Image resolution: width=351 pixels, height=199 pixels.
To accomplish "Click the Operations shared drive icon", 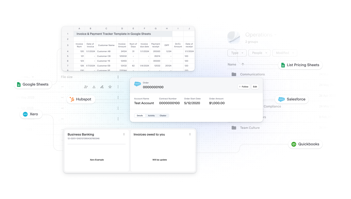I will click(x=234, y=37).
